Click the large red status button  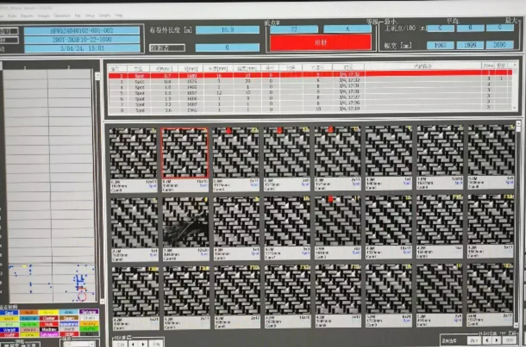click(320, 42)
